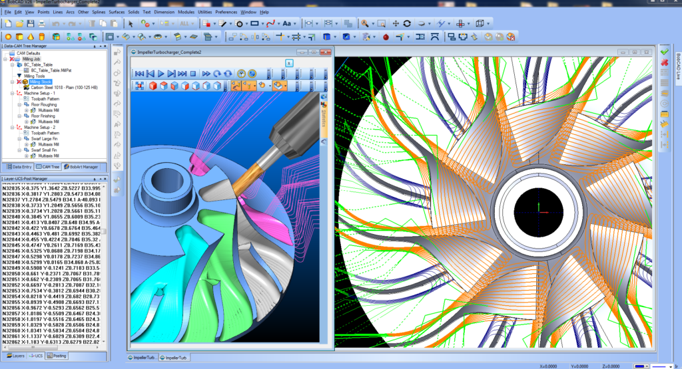Jump simulation to the start
Viewport: 682px width, 369px height.
click(x=139, y=73)
